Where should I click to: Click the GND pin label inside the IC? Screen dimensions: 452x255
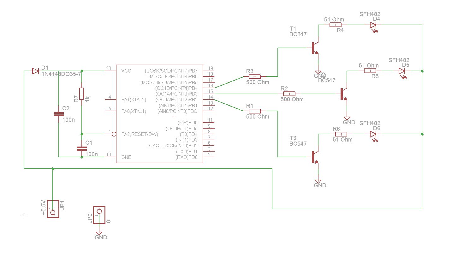(127, 157)
